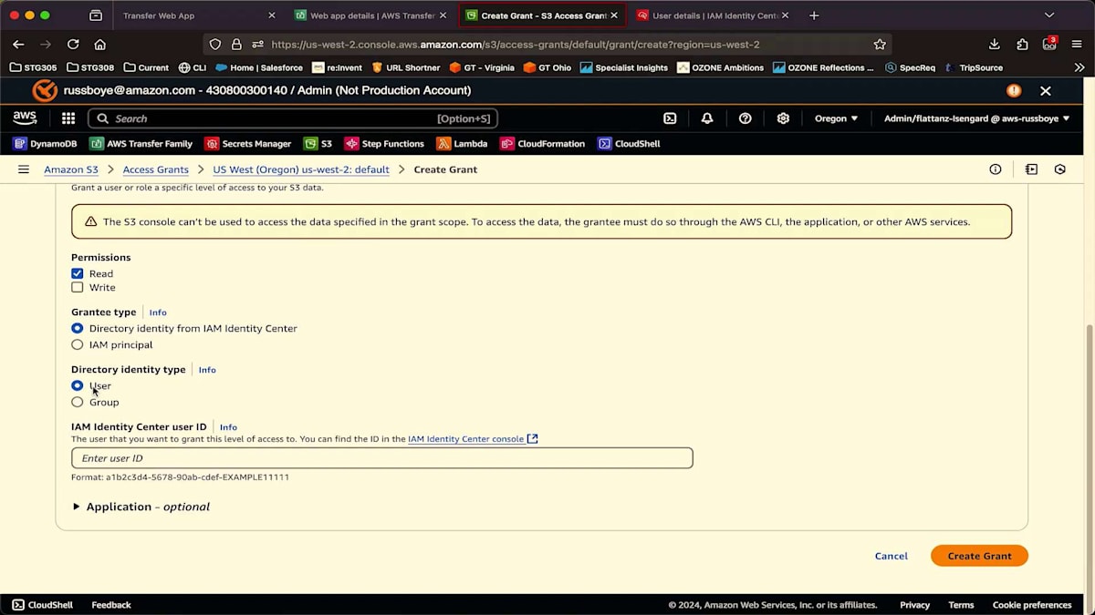Check the Write permission checkbox

(x=77, y=287)
